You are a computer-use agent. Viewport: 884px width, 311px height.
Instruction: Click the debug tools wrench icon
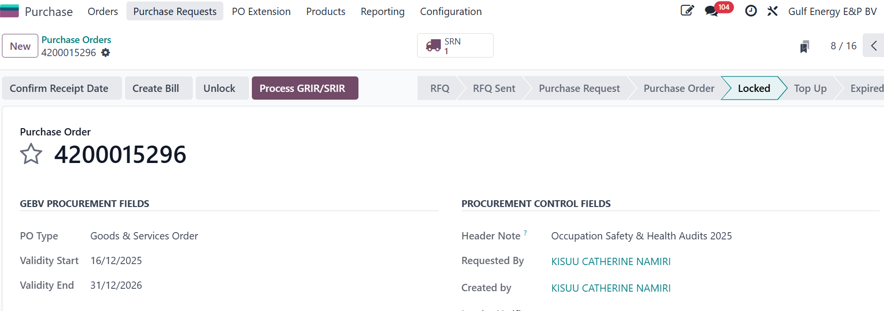[773, 11]
